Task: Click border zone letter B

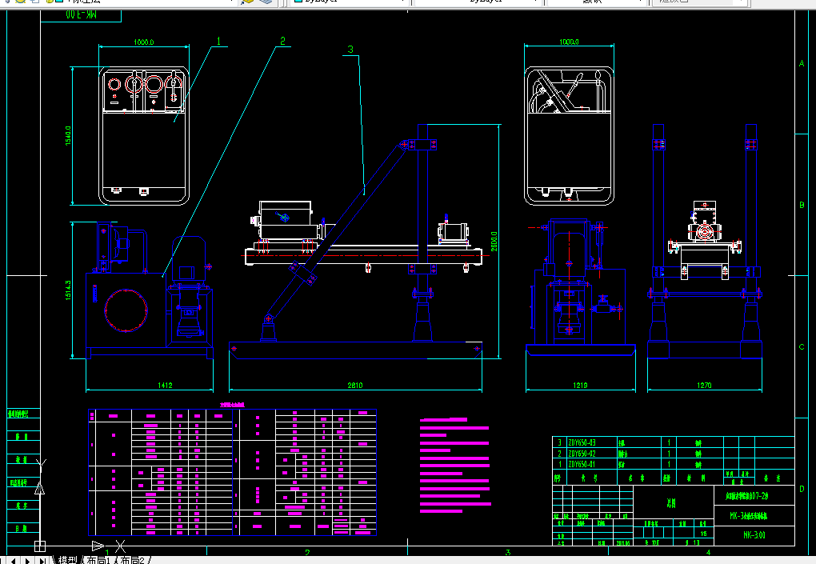Action: tap(802, 205)
